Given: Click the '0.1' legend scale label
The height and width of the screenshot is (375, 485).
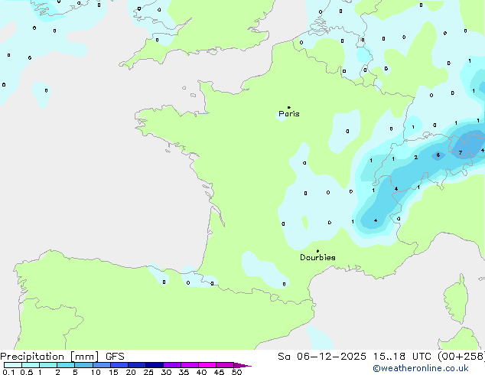Looking at the screenshot, I should (x=8, y=372).
